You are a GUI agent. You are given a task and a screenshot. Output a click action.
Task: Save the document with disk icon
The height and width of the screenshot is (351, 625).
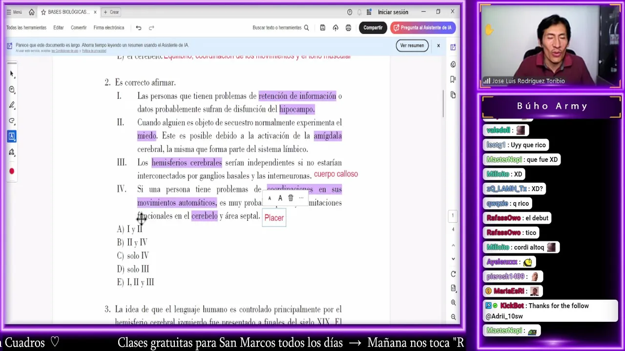[x=322, y=28]
